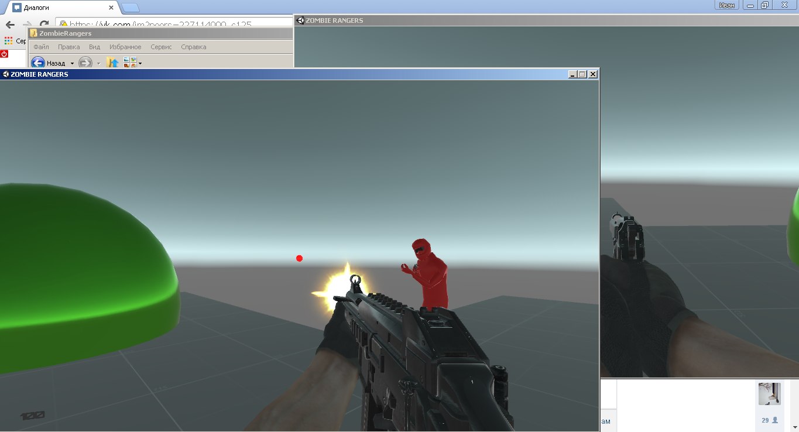
Task: Open the Справка menu
Action: (x=194, y=47)
